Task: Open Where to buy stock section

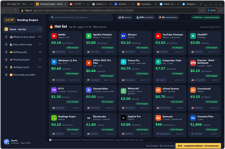Action: [23, 37]
